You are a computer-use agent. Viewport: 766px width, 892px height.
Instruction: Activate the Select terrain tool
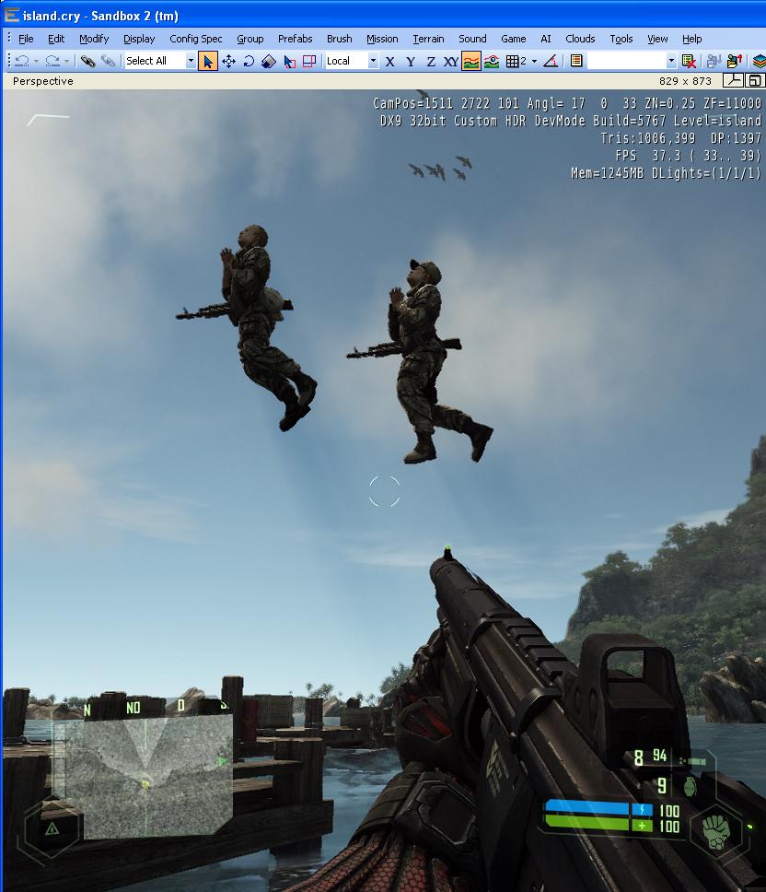click(x=289, y=61)
